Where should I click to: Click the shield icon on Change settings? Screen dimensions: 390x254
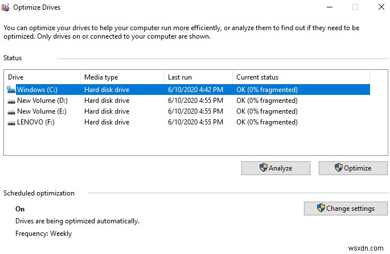point(321,208)
